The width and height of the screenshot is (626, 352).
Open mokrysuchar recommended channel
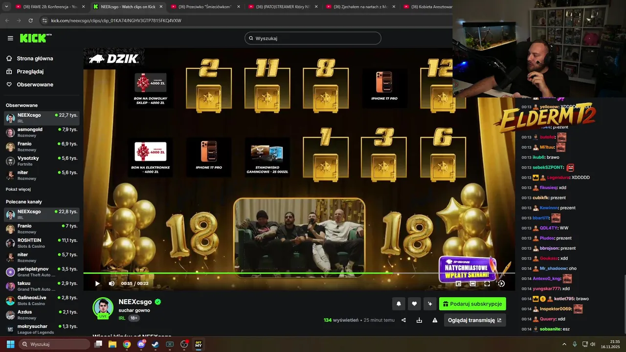(x=42, y=329)
